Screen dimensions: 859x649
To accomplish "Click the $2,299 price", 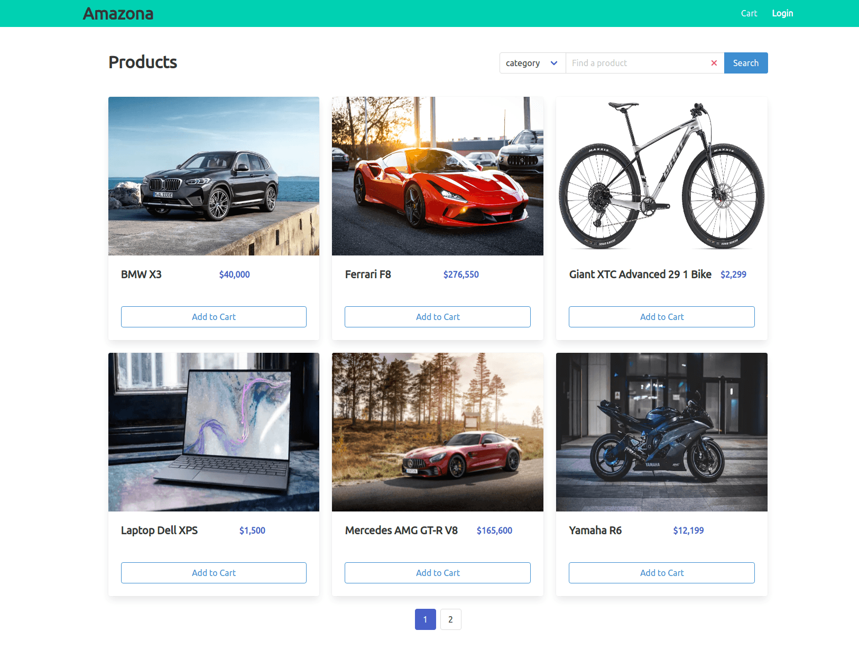I will coord(733,275).
